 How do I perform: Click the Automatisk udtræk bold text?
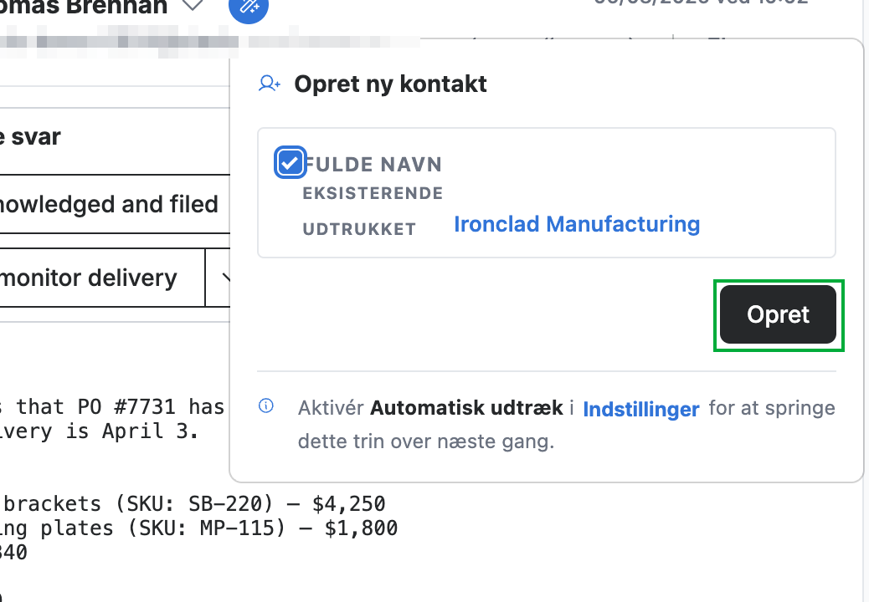click(x=466, y=408)
